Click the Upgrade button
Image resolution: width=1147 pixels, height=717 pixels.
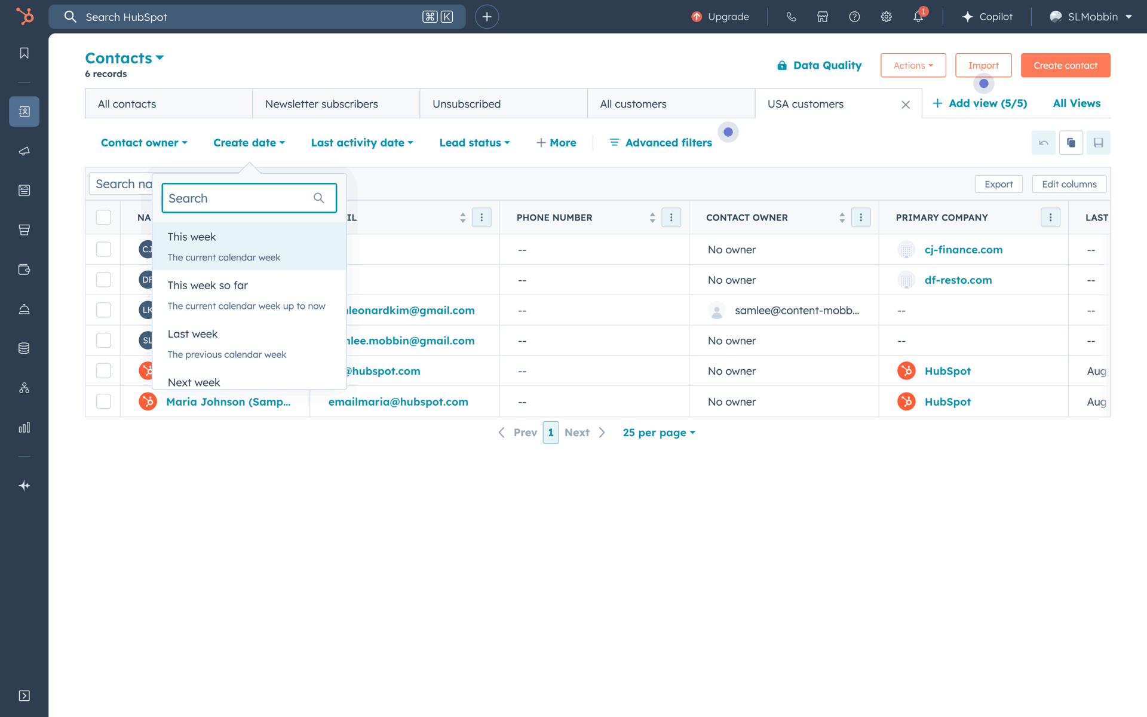pos(720,17)
